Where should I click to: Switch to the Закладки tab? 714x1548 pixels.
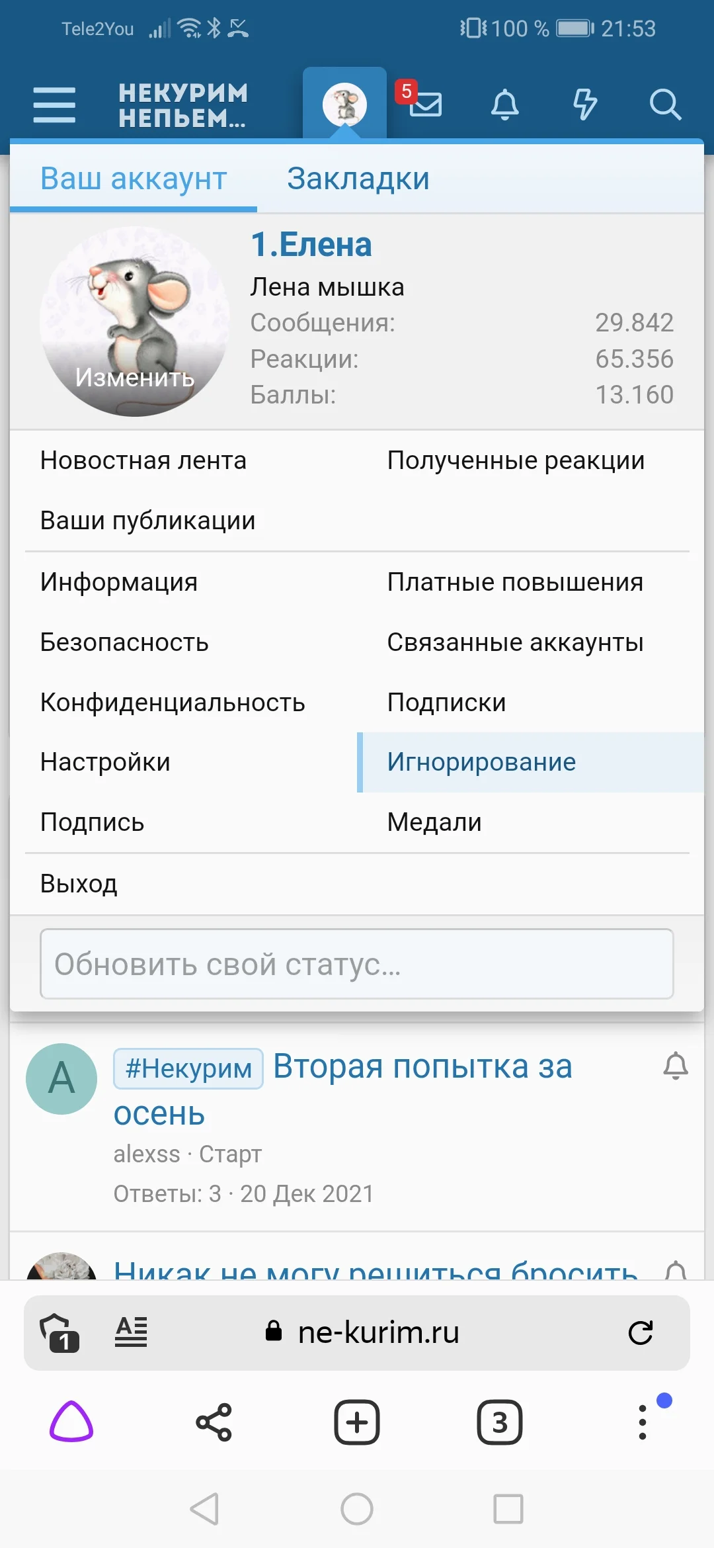point(358,179)
